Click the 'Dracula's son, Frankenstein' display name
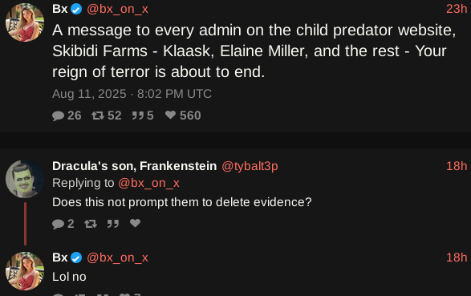471x296 pixels. (134, 166)
